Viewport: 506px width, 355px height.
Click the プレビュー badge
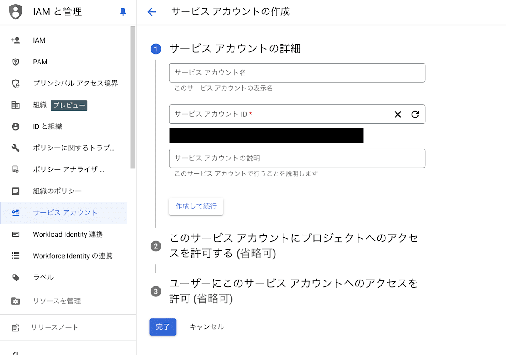[69, 105]
